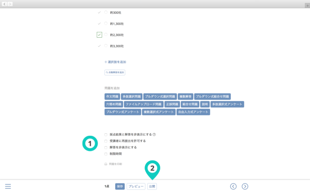
Task: Click the browser forward arrow
Action: [10, 4]
